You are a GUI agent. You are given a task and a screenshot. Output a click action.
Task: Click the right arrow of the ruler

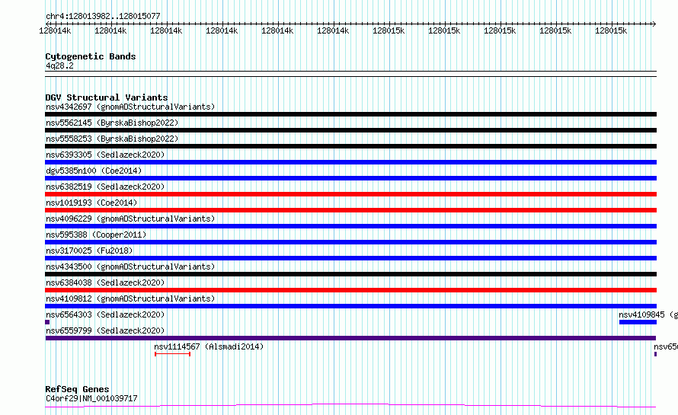tap(654, 24)
